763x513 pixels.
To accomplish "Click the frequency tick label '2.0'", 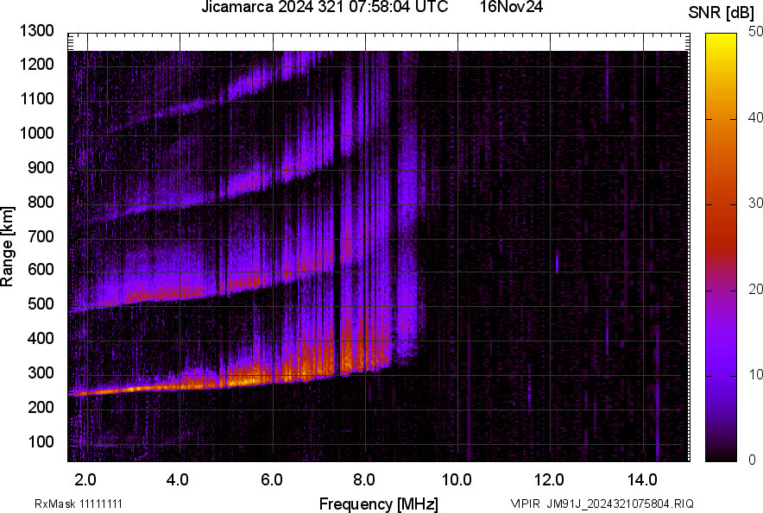I will coord(85,480).
